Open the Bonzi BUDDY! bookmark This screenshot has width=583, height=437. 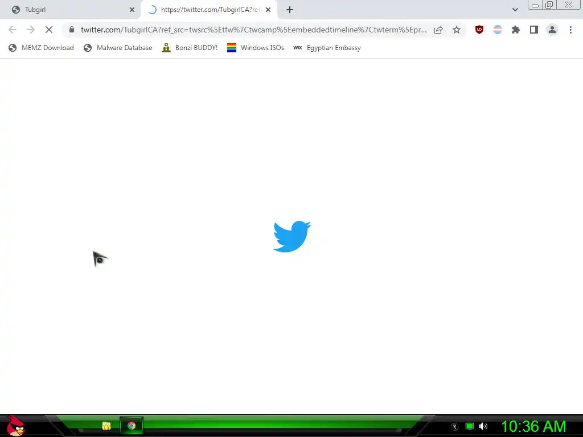click(x=190, y=48)
